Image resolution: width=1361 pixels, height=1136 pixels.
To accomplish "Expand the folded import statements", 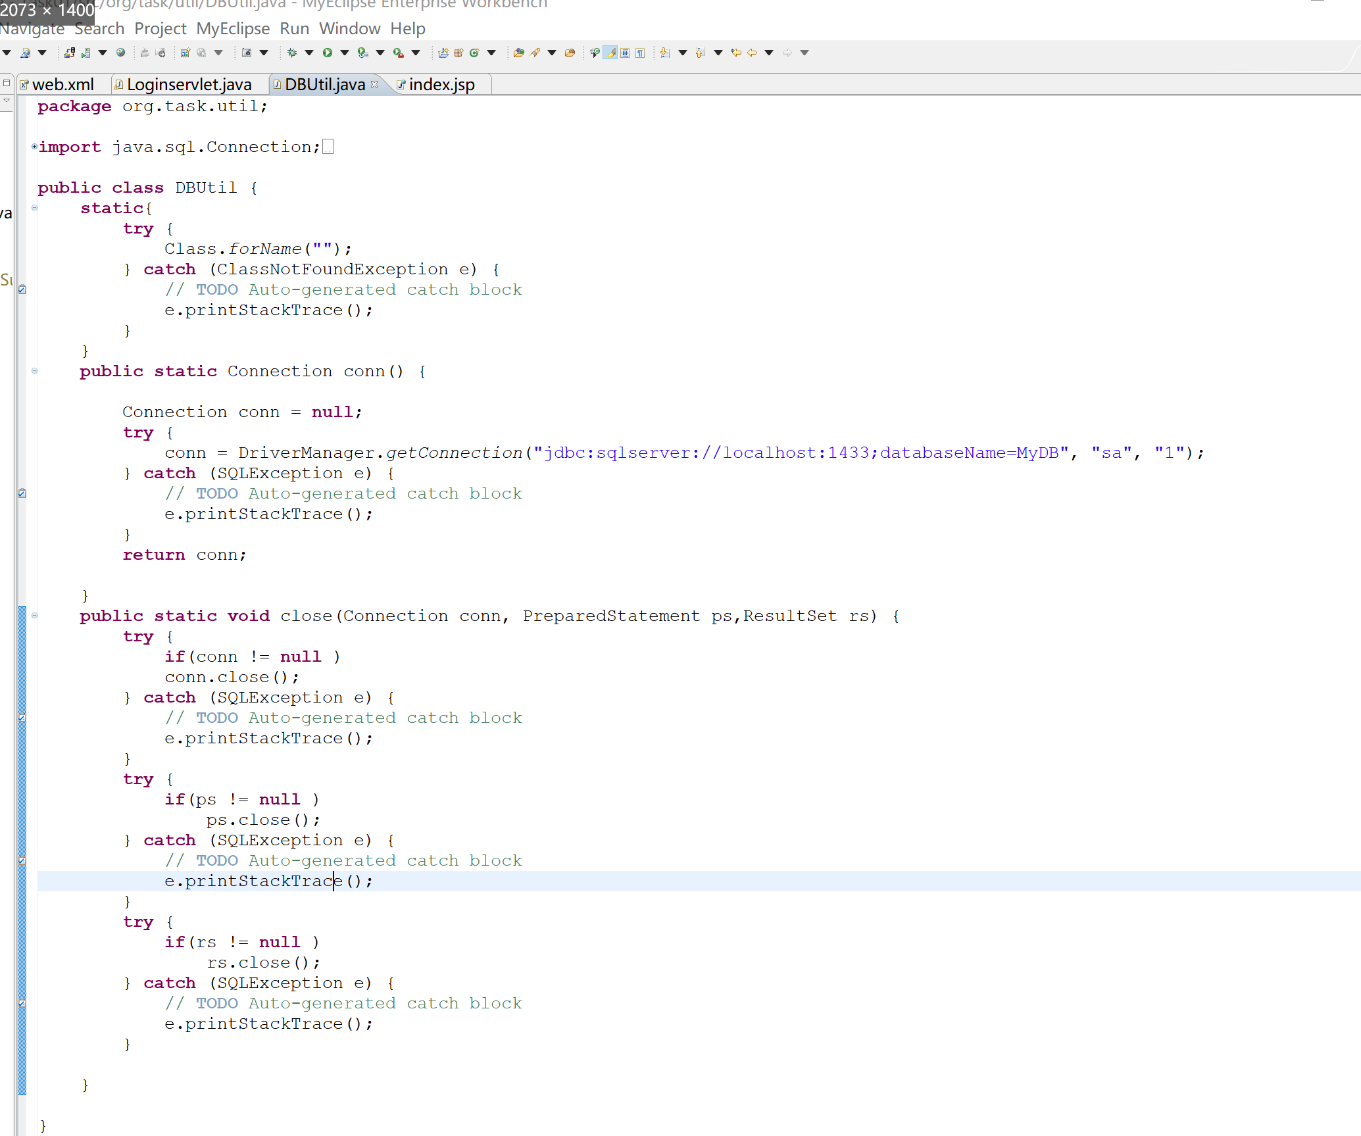I will (x=34, y=147).
